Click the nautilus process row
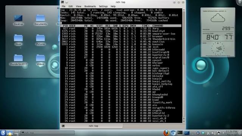Image resolution: width=242 pixels, height=136 pixels. (121, 42)
